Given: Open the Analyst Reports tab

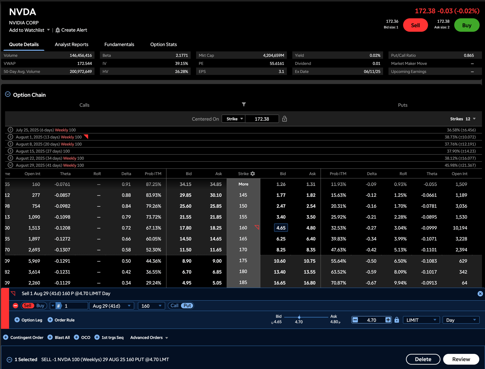Looking at the screenshot, I should point(71,44).
